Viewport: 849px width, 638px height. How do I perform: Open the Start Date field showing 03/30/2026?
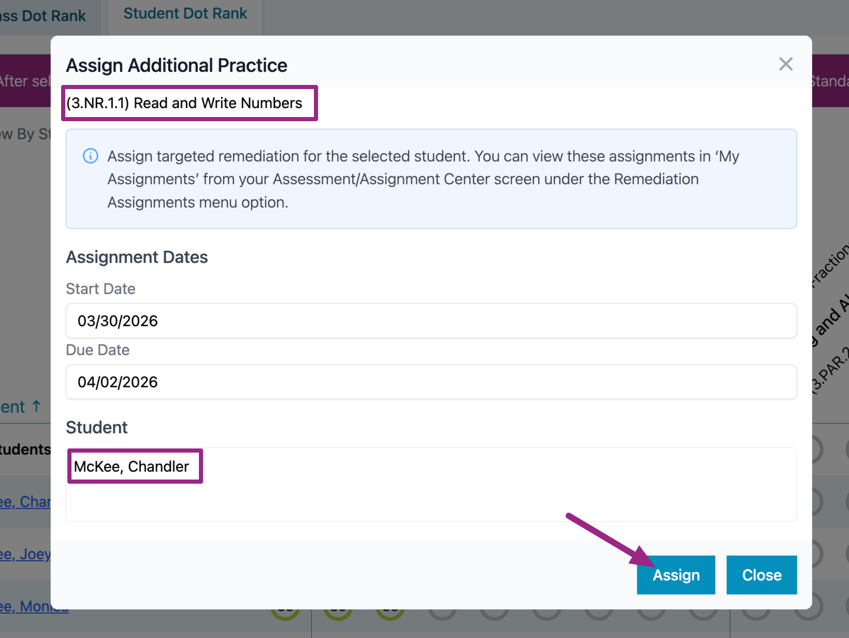click(x=431, y=321)
